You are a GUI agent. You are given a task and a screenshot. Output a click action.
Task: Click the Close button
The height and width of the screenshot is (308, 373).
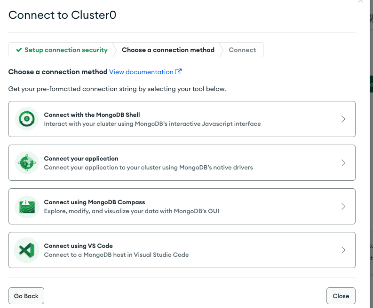[341, 296]
